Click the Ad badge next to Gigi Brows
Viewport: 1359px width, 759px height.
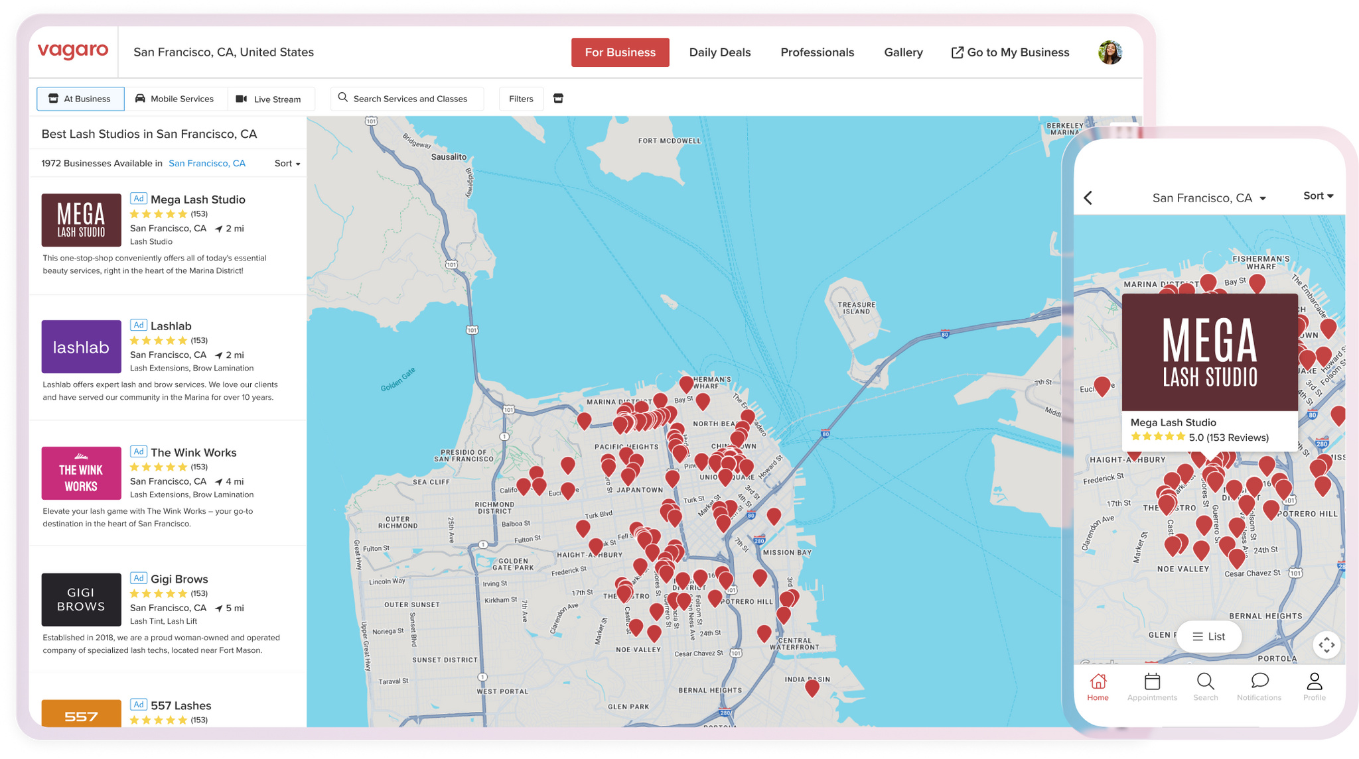click(x=138, y=578)
